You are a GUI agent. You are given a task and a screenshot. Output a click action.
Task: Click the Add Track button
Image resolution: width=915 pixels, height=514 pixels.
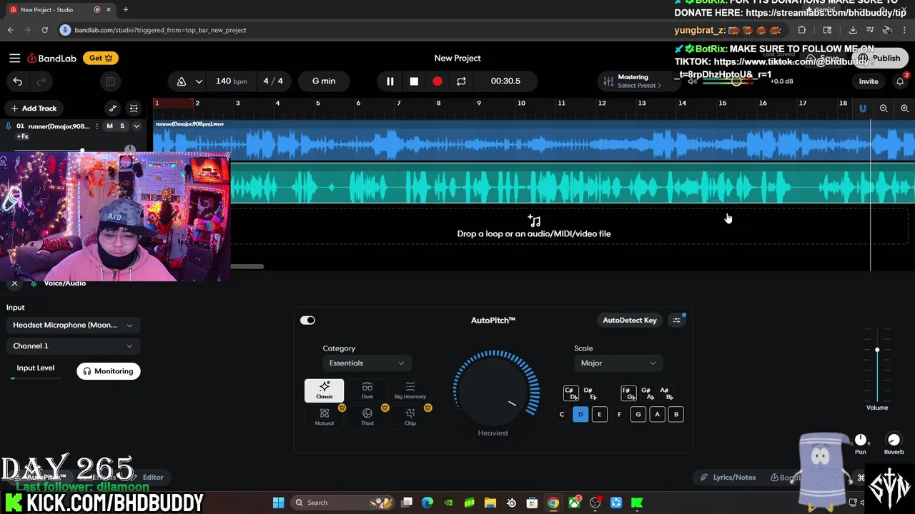point(34,109)
